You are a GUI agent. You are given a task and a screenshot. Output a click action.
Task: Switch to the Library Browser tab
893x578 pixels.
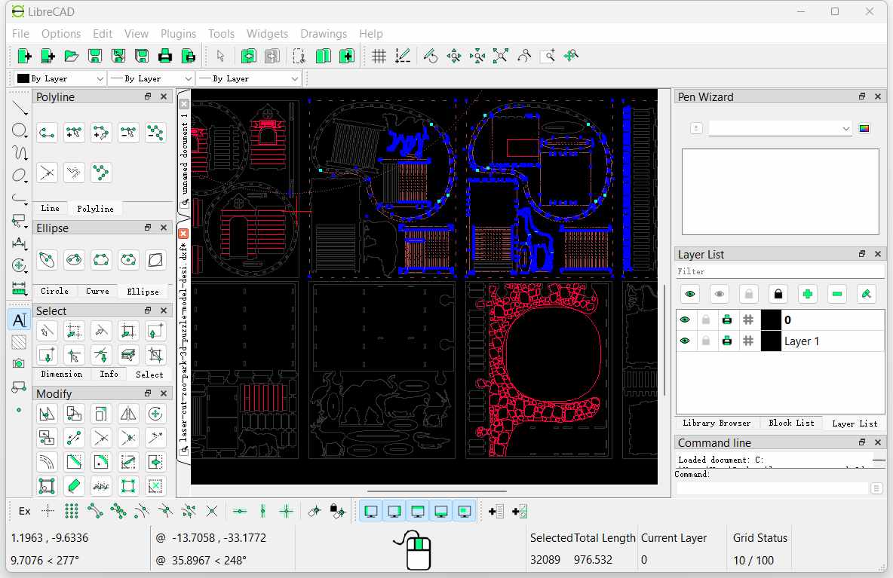[x=717, y=423]
